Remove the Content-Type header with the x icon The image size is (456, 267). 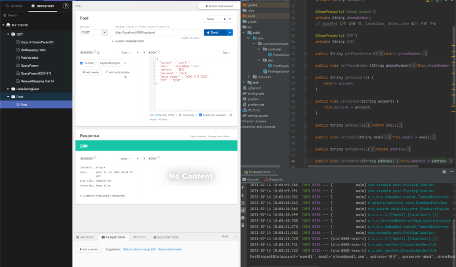click(125, 63)
